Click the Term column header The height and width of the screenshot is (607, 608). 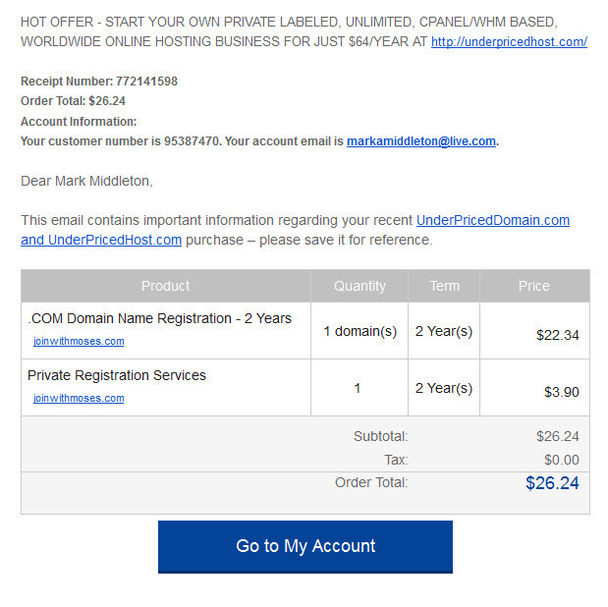(x=444, y=286)
